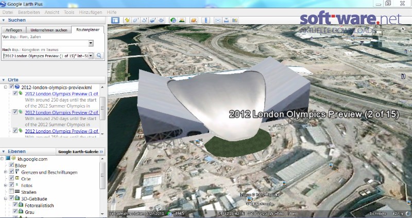This screenshot has width=412, height=218.
Task: Open the Google Earth-Galerie button
Action: pos(81,152)
